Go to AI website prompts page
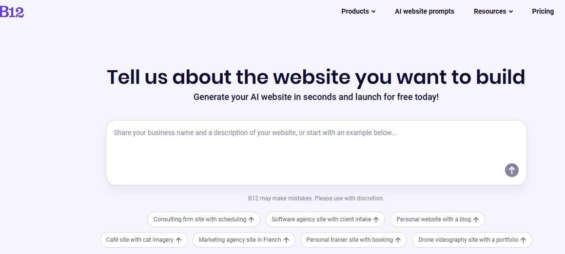The image size is (565, 254). tap(424, 11)
